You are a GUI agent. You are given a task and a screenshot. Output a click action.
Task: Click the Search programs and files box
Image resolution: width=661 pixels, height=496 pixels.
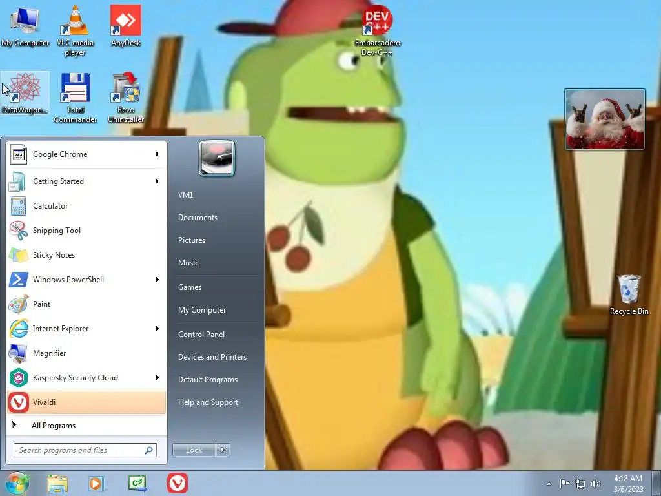(x=85, y=450)
